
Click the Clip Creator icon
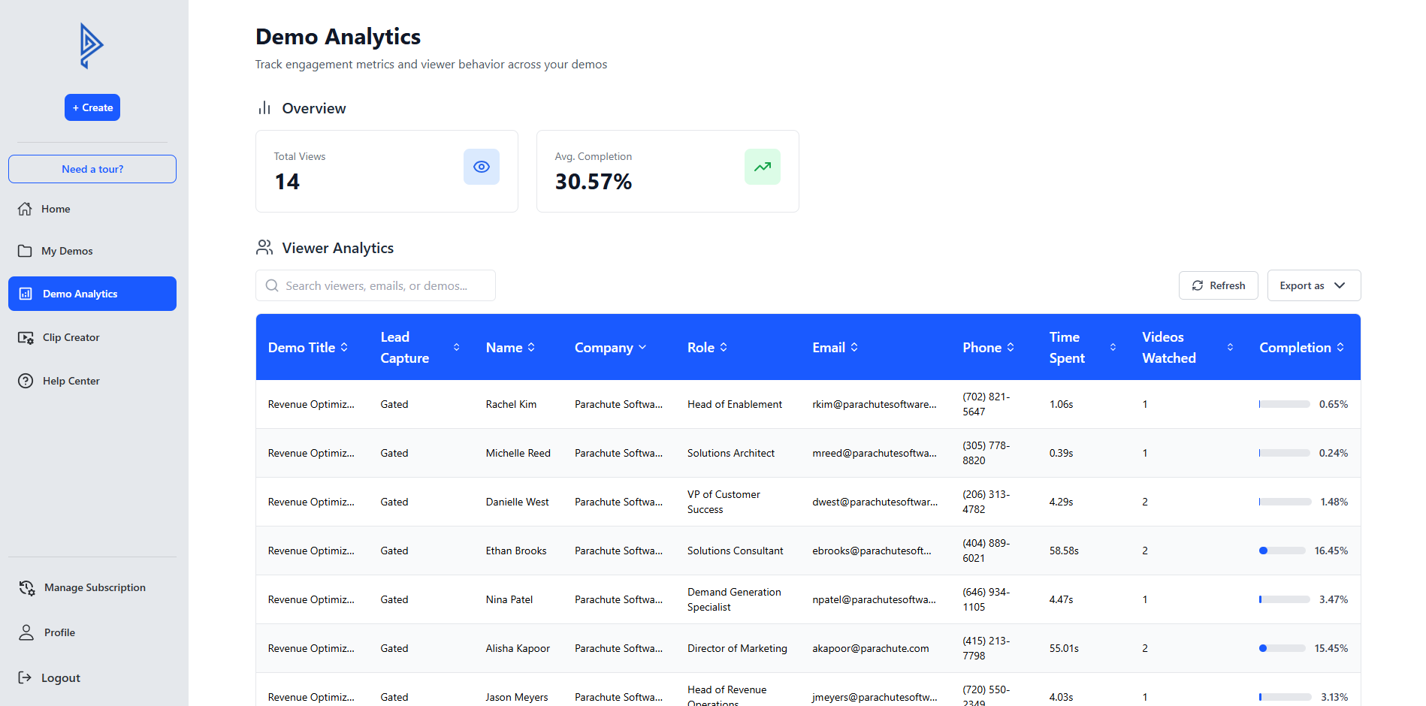(26, 337)
